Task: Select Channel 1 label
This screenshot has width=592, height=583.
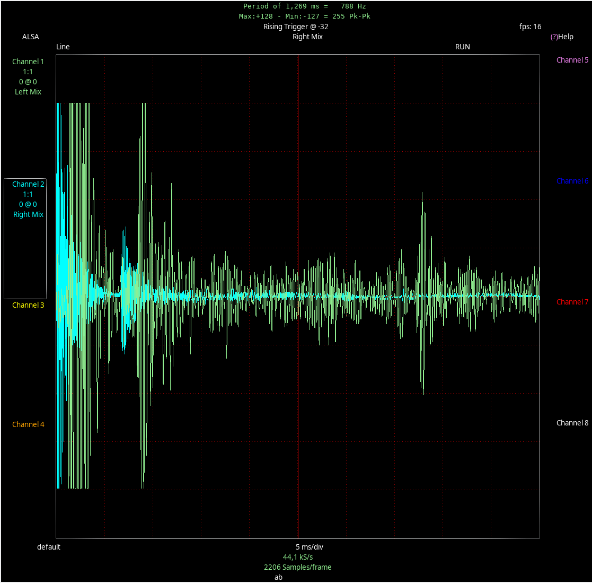Action: pos(28,62)
